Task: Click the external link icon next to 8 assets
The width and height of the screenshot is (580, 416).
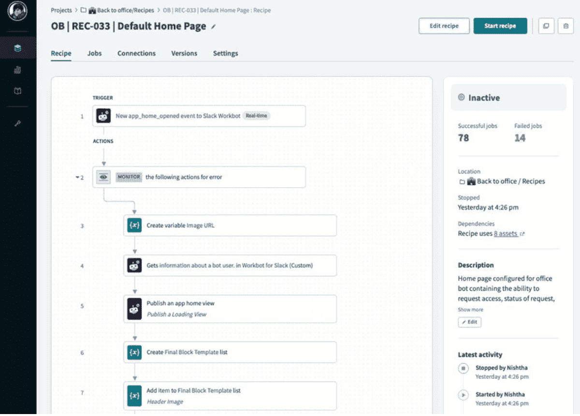Action: coord(522,234)
